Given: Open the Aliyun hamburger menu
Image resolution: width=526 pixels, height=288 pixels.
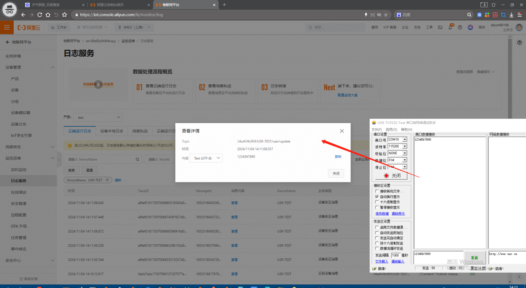Looking at the screenshot, I should tap(6, 27).
